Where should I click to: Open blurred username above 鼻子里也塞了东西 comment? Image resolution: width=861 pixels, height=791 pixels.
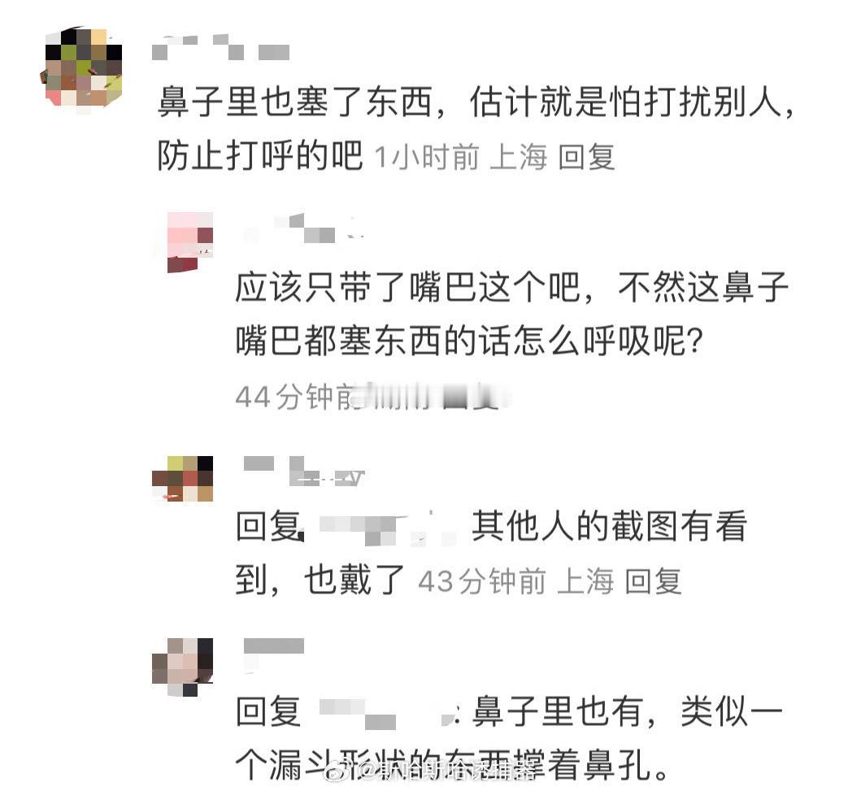pos(221,47)
